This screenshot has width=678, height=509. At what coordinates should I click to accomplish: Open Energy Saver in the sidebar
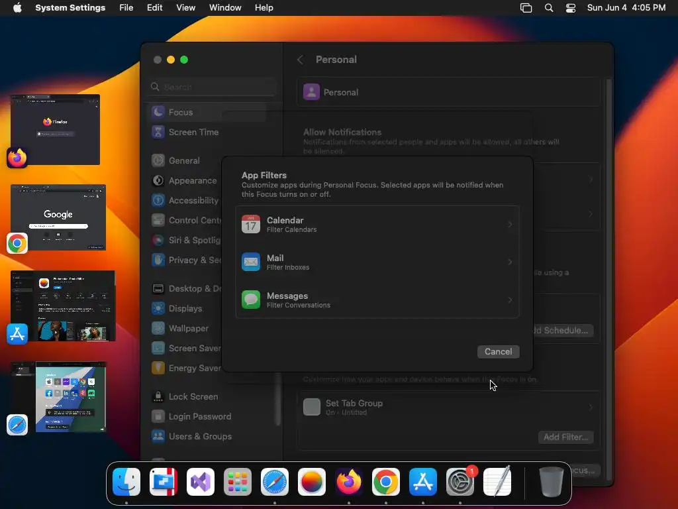[x=185, y=368]
